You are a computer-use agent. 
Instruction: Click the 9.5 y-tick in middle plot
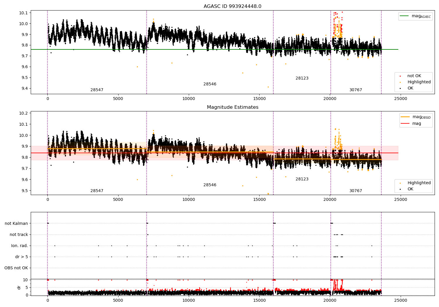(x=24, y=191)
